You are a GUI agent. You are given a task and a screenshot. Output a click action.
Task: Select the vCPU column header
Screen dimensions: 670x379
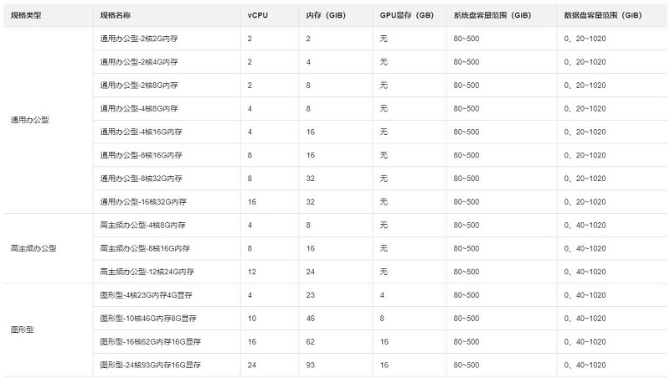click(x=258, y=15)
